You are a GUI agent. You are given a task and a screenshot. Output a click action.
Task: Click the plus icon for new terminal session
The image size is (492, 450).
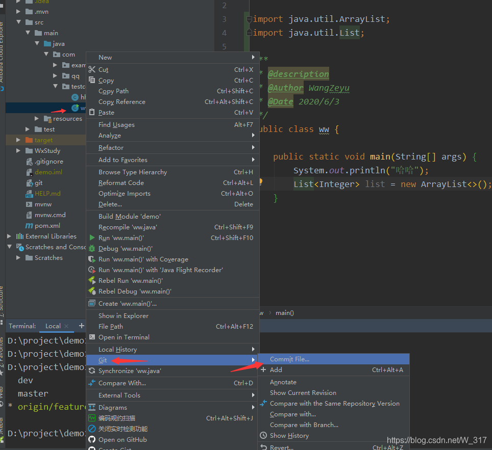pyautogui.click(x=81, y=326)
